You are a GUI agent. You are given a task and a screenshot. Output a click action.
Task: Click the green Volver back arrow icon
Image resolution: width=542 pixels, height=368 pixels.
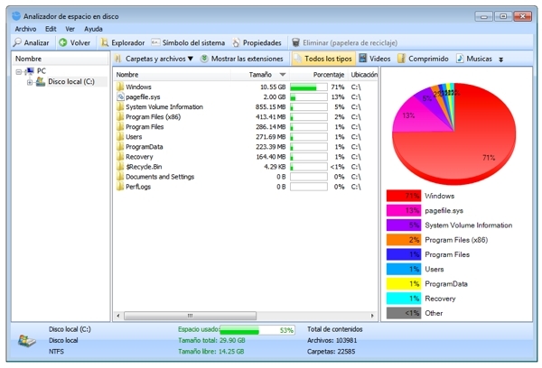tap(63, 42)
